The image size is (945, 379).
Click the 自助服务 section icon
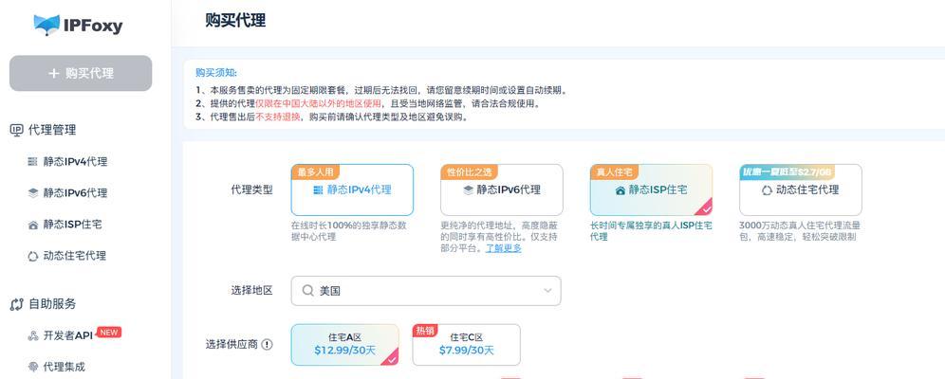click(17, 304)
